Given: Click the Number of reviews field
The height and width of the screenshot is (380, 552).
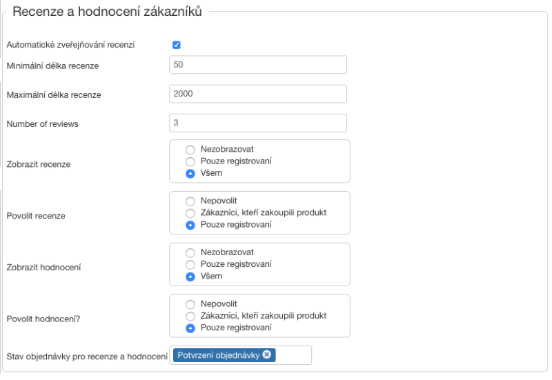Looking at the screenshot, I should tap(257, 123).
